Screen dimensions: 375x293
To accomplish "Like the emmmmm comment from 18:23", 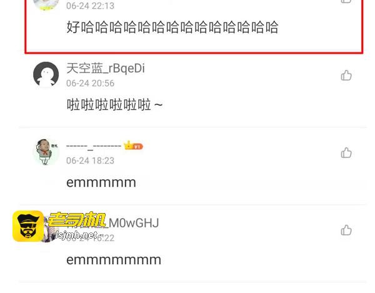I will tap(346, 153).
